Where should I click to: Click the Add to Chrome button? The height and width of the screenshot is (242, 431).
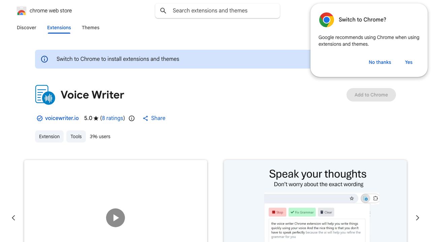pos(371,95)
